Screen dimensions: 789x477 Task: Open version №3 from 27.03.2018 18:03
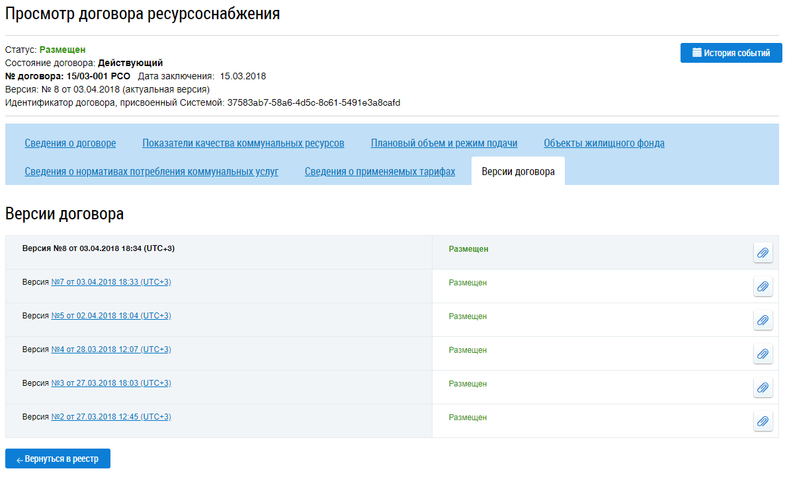tap(111, 383)
